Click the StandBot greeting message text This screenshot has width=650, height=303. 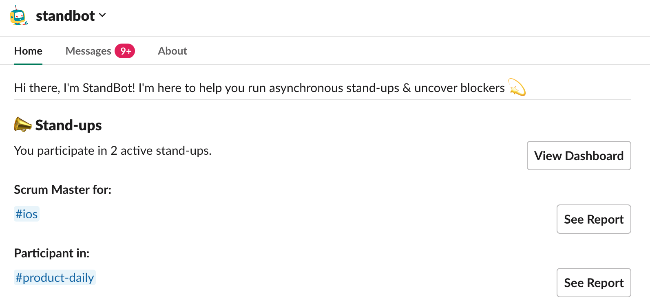[259, 88]
